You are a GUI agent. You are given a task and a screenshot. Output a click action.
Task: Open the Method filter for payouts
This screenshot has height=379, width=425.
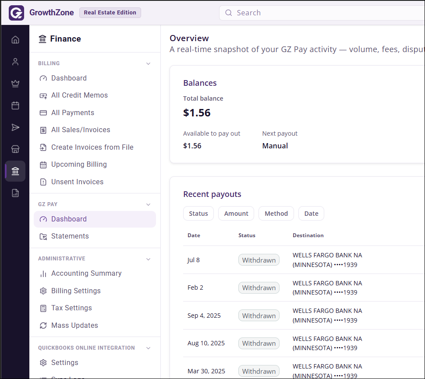[276, 213]
